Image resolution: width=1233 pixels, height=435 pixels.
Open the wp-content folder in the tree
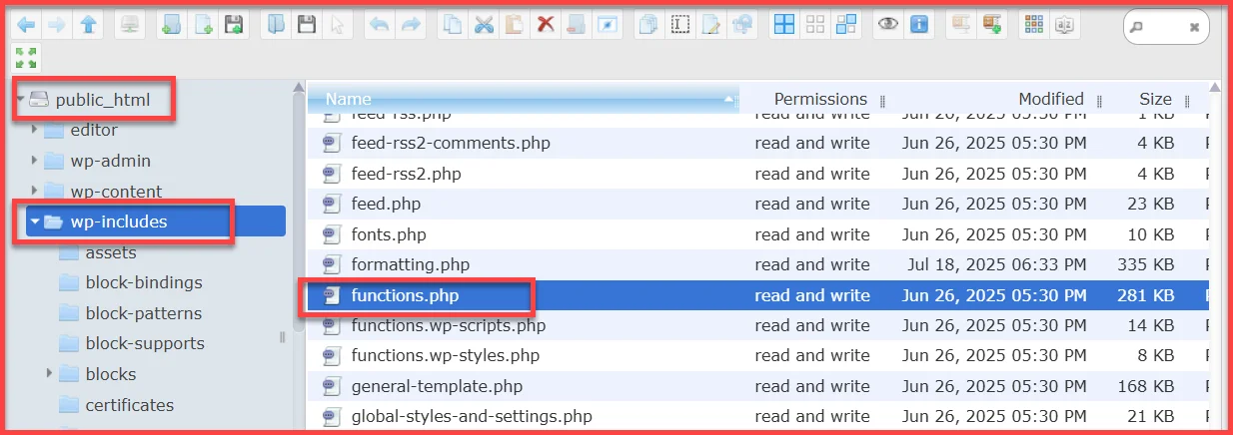116,191
